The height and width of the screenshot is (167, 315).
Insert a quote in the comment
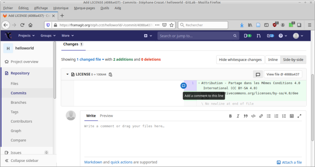pos(245,116)
